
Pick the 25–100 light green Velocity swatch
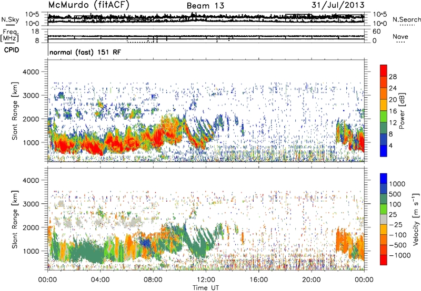pos(384,209)
